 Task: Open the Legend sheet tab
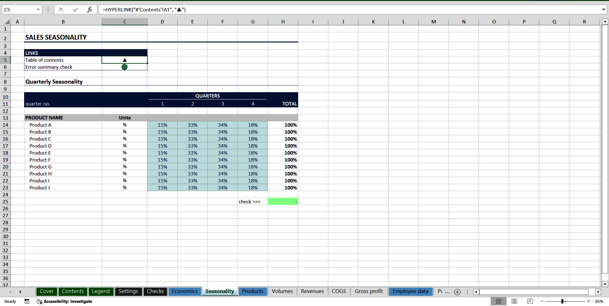click(x=101, y=291)
